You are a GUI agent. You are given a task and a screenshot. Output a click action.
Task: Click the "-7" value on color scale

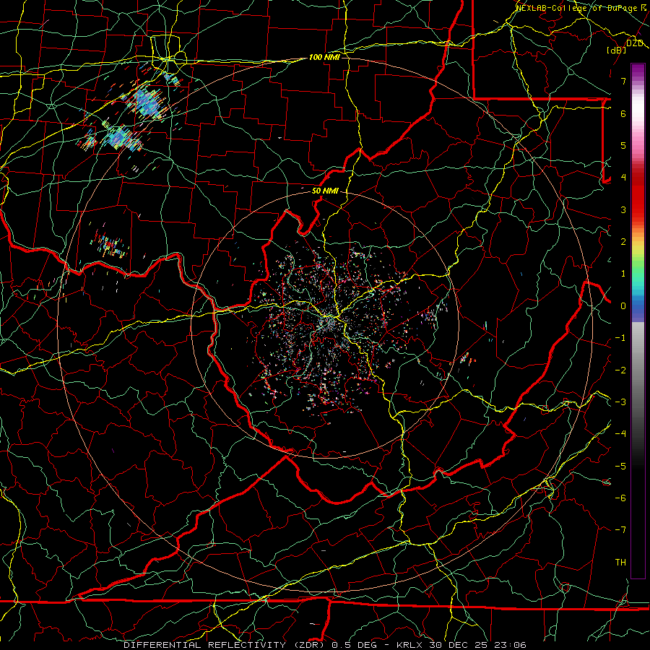(620, 530)
